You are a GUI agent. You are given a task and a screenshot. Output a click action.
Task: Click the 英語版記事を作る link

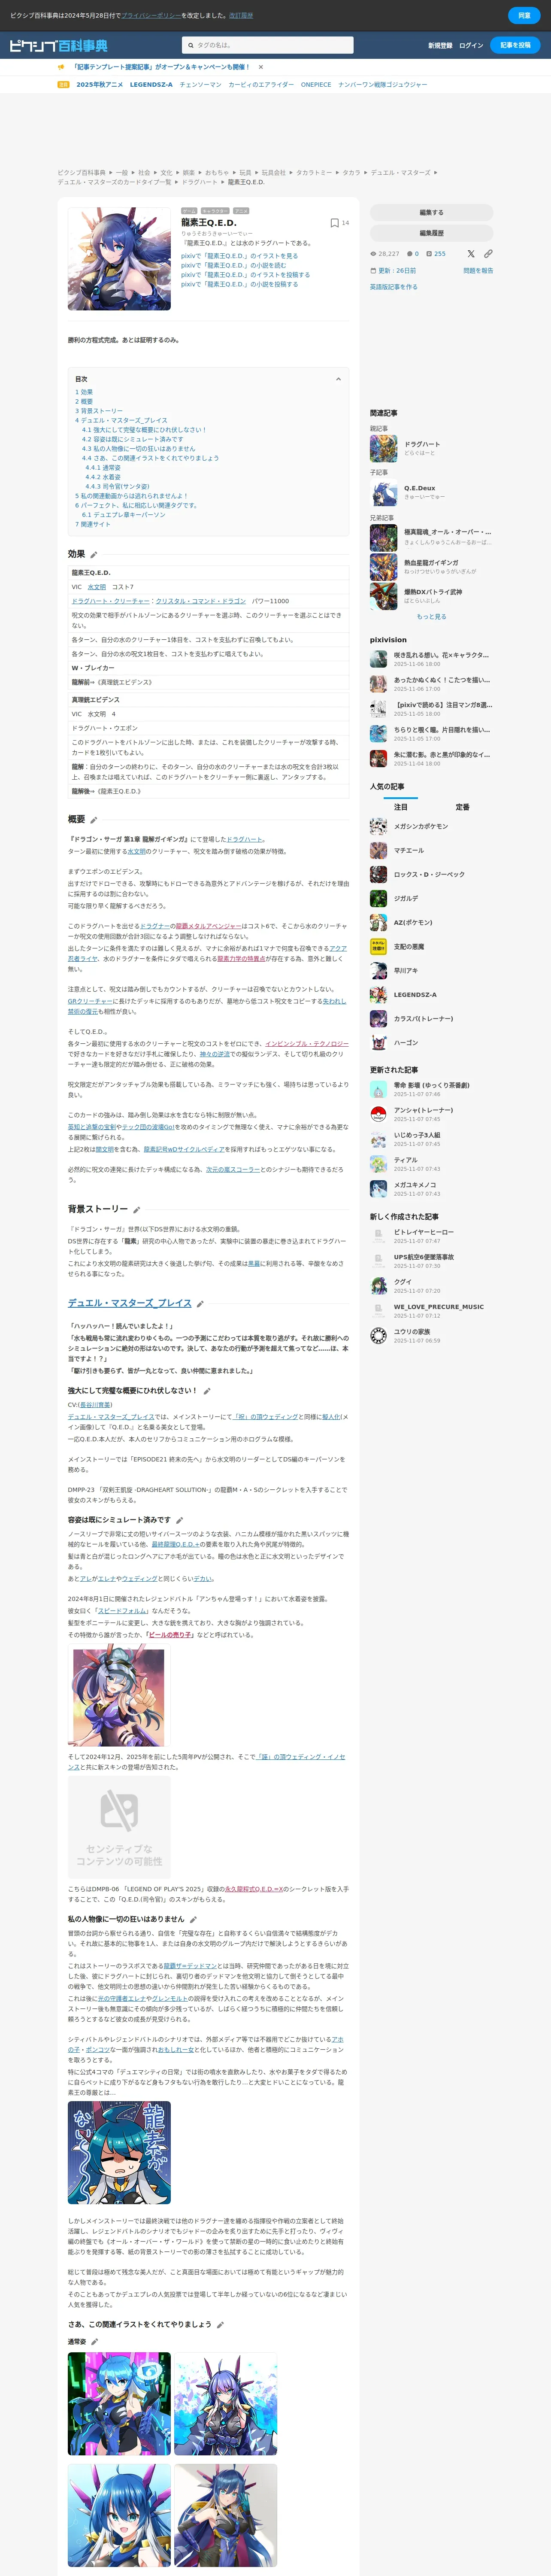(x=394, y=287)
